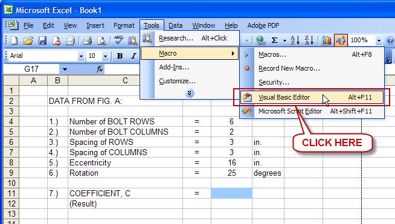395x224 pixels.
Task: Select column B header
Action: 58,81
